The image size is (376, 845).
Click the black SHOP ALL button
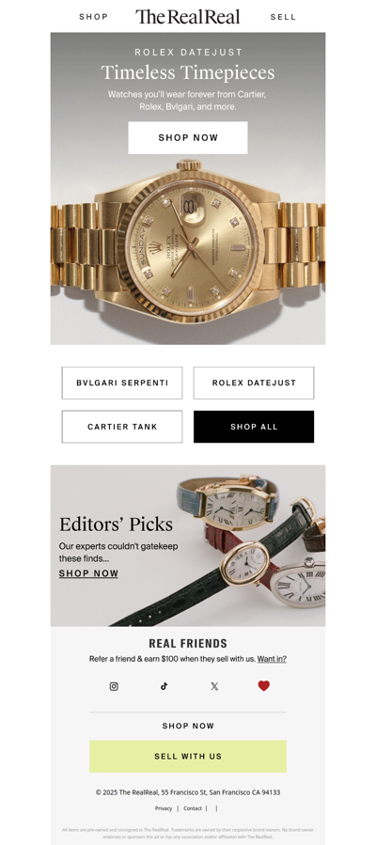tap(254, 427)
